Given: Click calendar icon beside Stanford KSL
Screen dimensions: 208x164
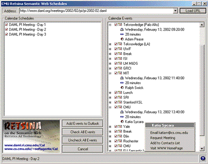Looking at the screenshot, I should pos(120,102).
